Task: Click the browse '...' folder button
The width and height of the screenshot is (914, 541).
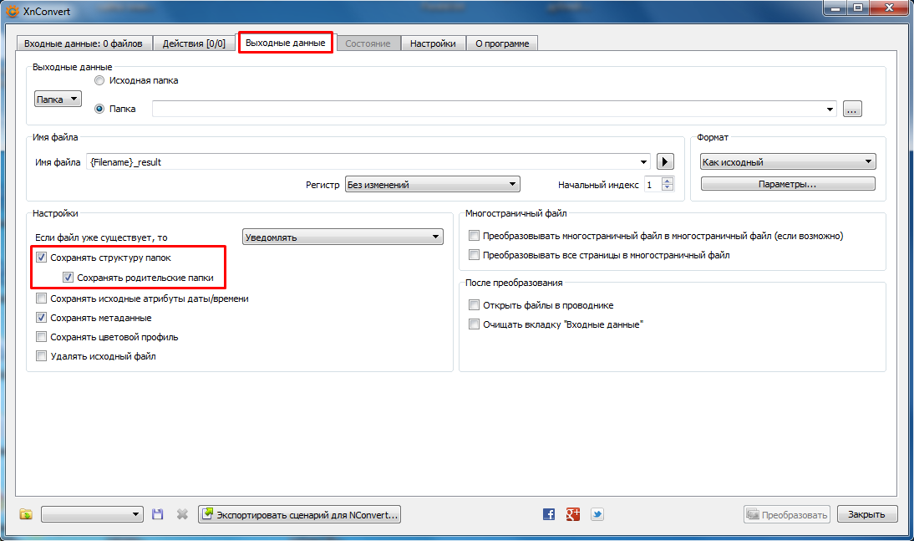Action: click(852, 110)
